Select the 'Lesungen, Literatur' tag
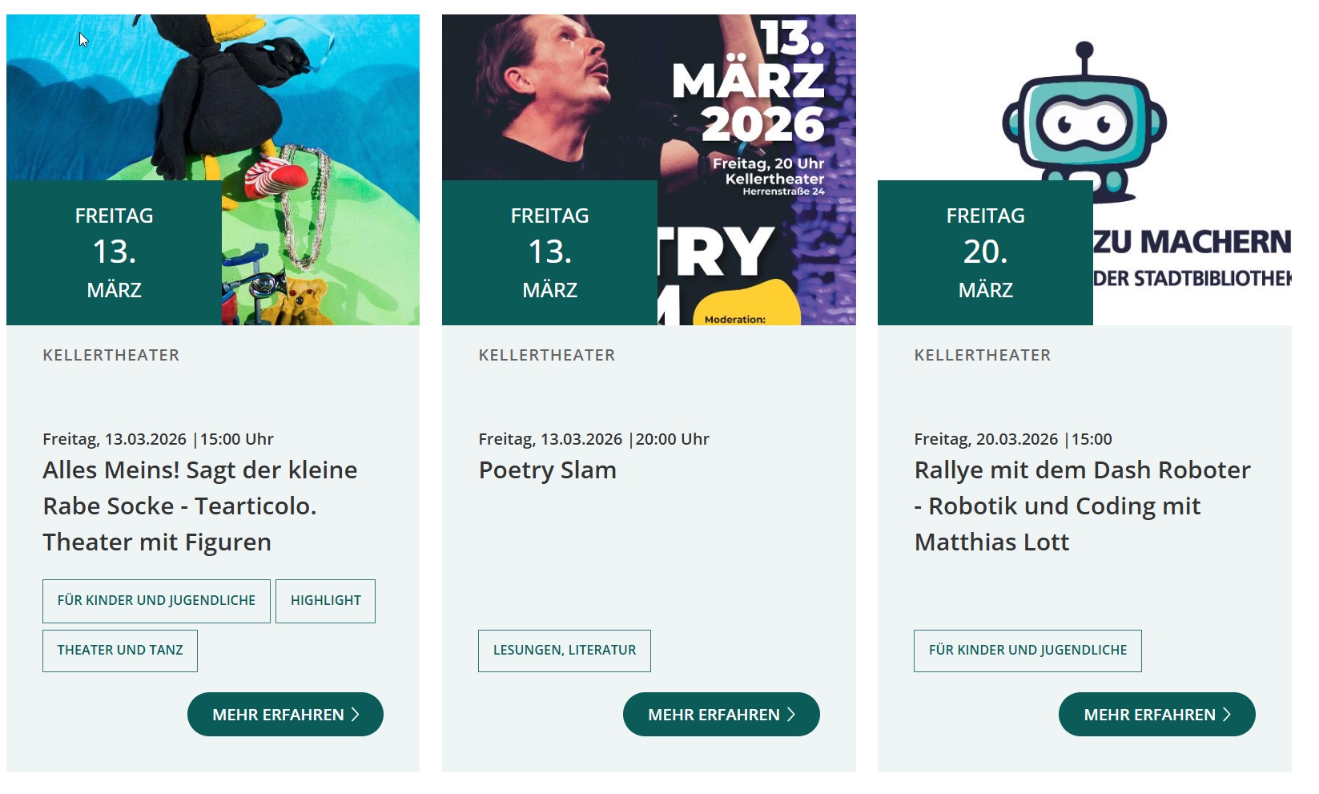This screenshot has height=794, width=1319. click(x=565, y=651)
